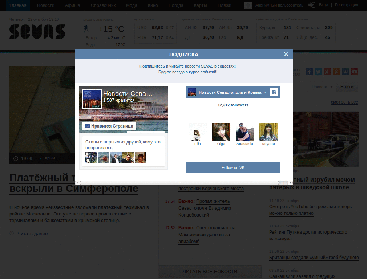Click the thermometer weather icon

(86, 29)
